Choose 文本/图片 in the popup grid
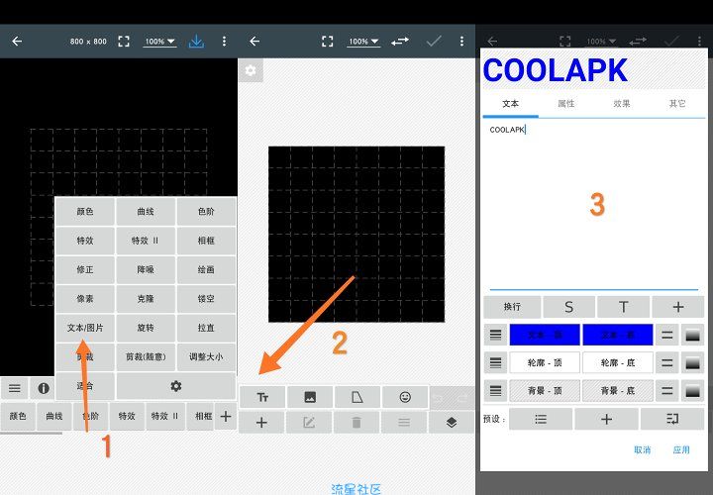The width and height of the screenshot is (713, 495). point(85,328)
